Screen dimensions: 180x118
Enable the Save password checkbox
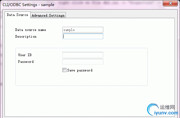click(x=64, y=70)
